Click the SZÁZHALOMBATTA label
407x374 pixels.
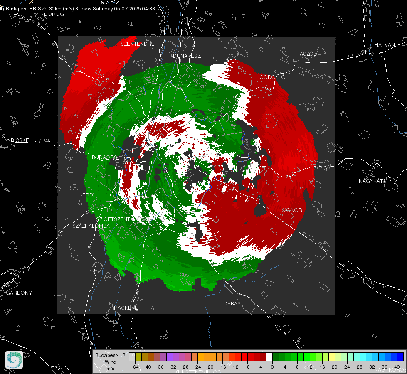click(x=96, y=226)
